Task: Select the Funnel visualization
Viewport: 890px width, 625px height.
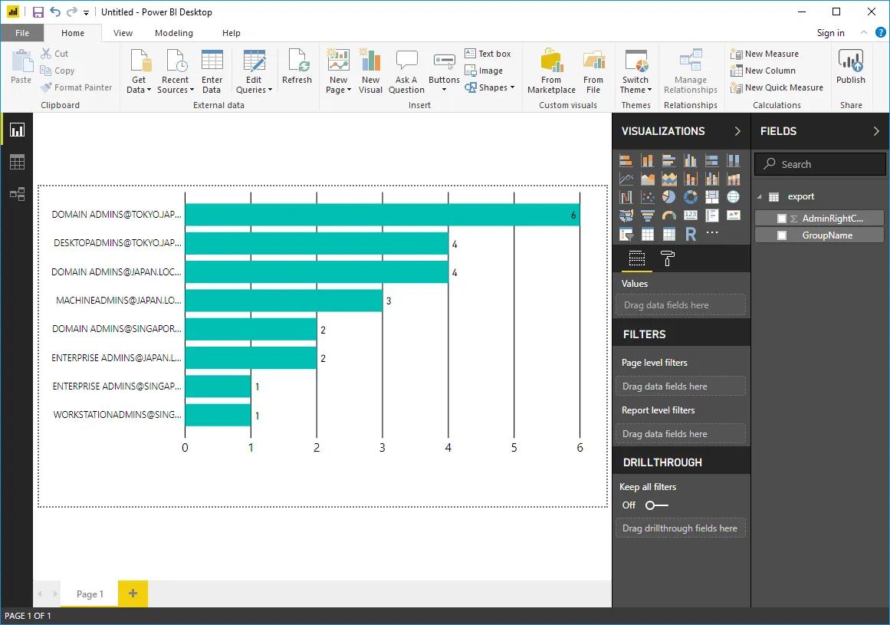Action: [647, 215]
